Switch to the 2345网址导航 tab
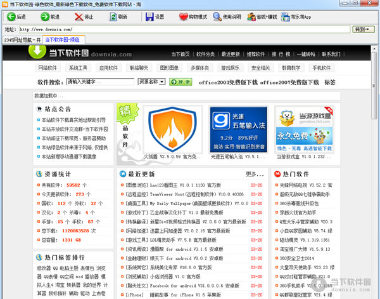Screen dimensions: 380x299 click(x=22, y=40)
